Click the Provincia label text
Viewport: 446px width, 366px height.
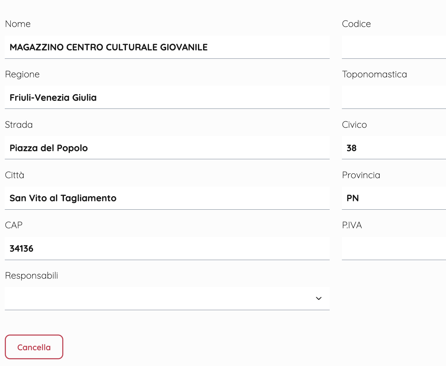click(361, 175)
